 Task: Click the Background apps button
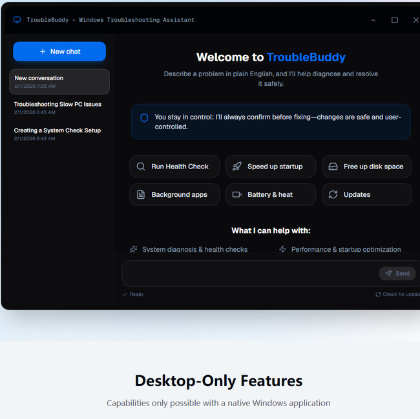point(174,194)
